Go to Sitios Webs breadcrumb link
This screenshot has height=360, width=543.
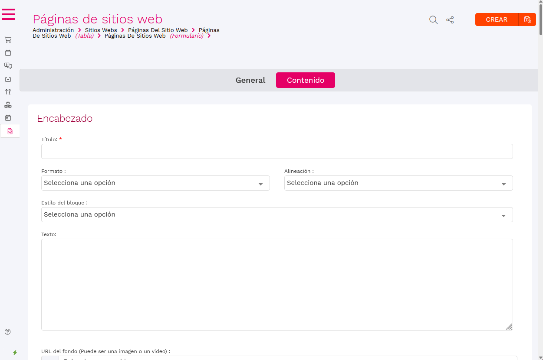click(101, 30)
